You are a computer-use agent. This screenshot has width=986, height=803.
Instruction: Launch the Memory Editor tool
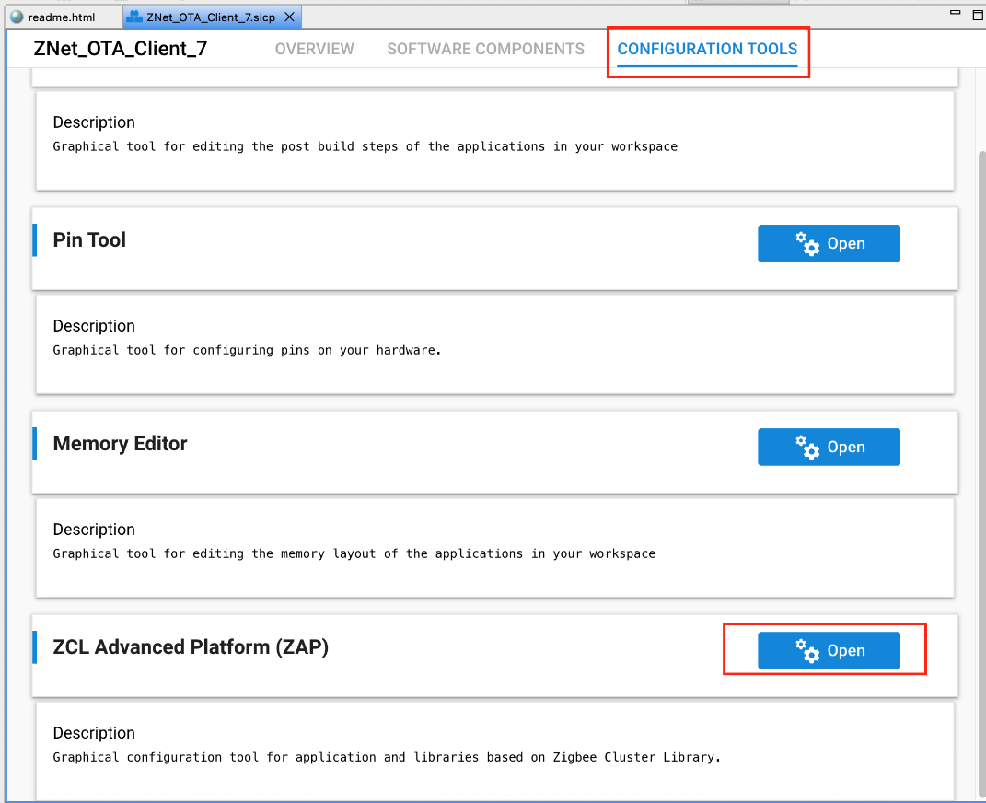[x=829, y=448]
